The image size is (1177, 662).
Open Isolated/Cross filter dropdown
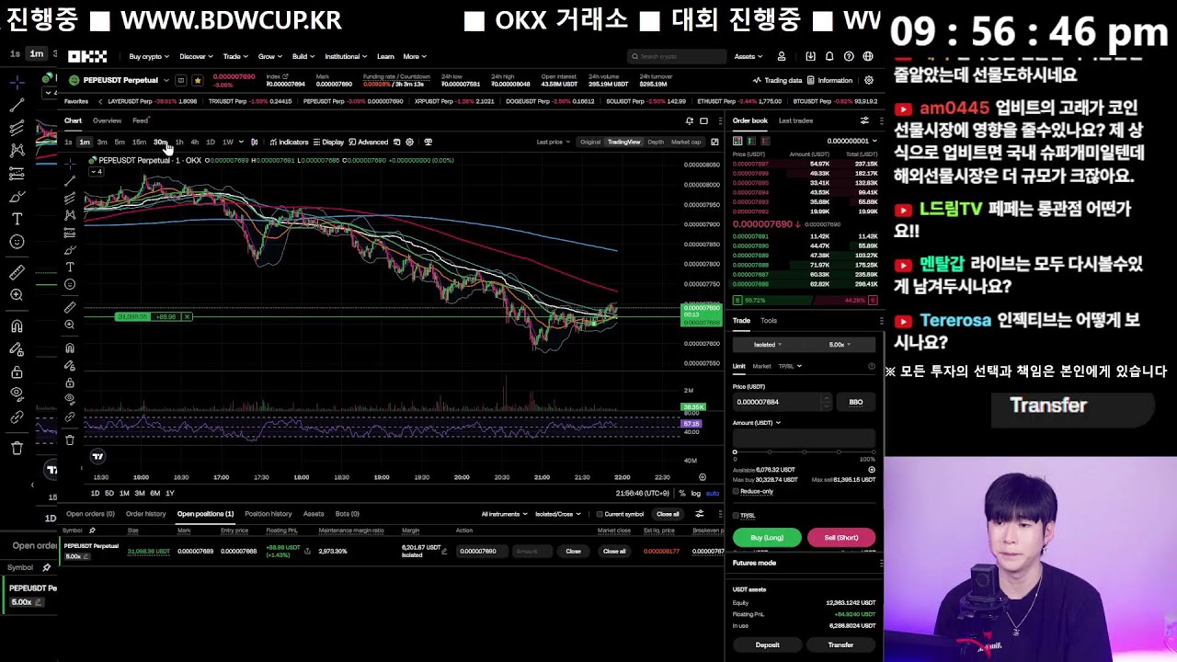[x=557, y=514]
